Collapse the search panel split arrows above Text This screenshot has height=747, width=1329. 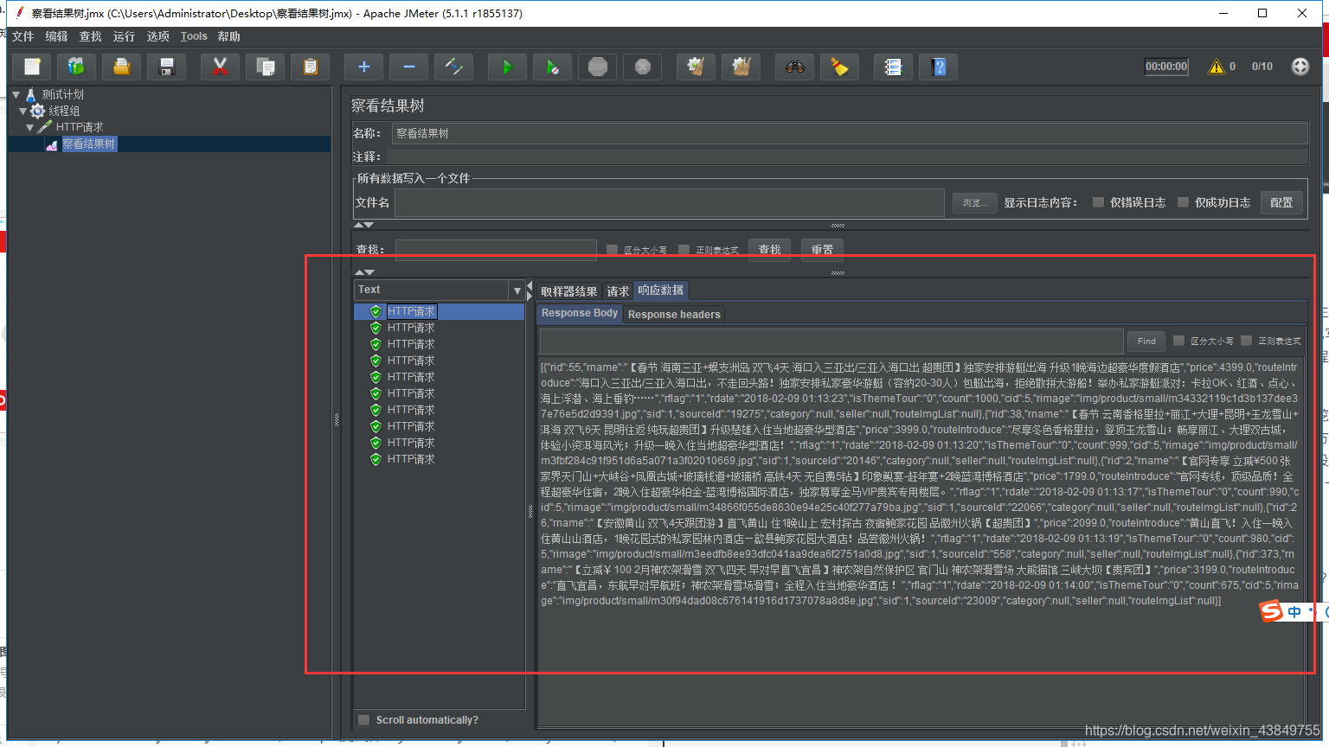pos(364,272)
